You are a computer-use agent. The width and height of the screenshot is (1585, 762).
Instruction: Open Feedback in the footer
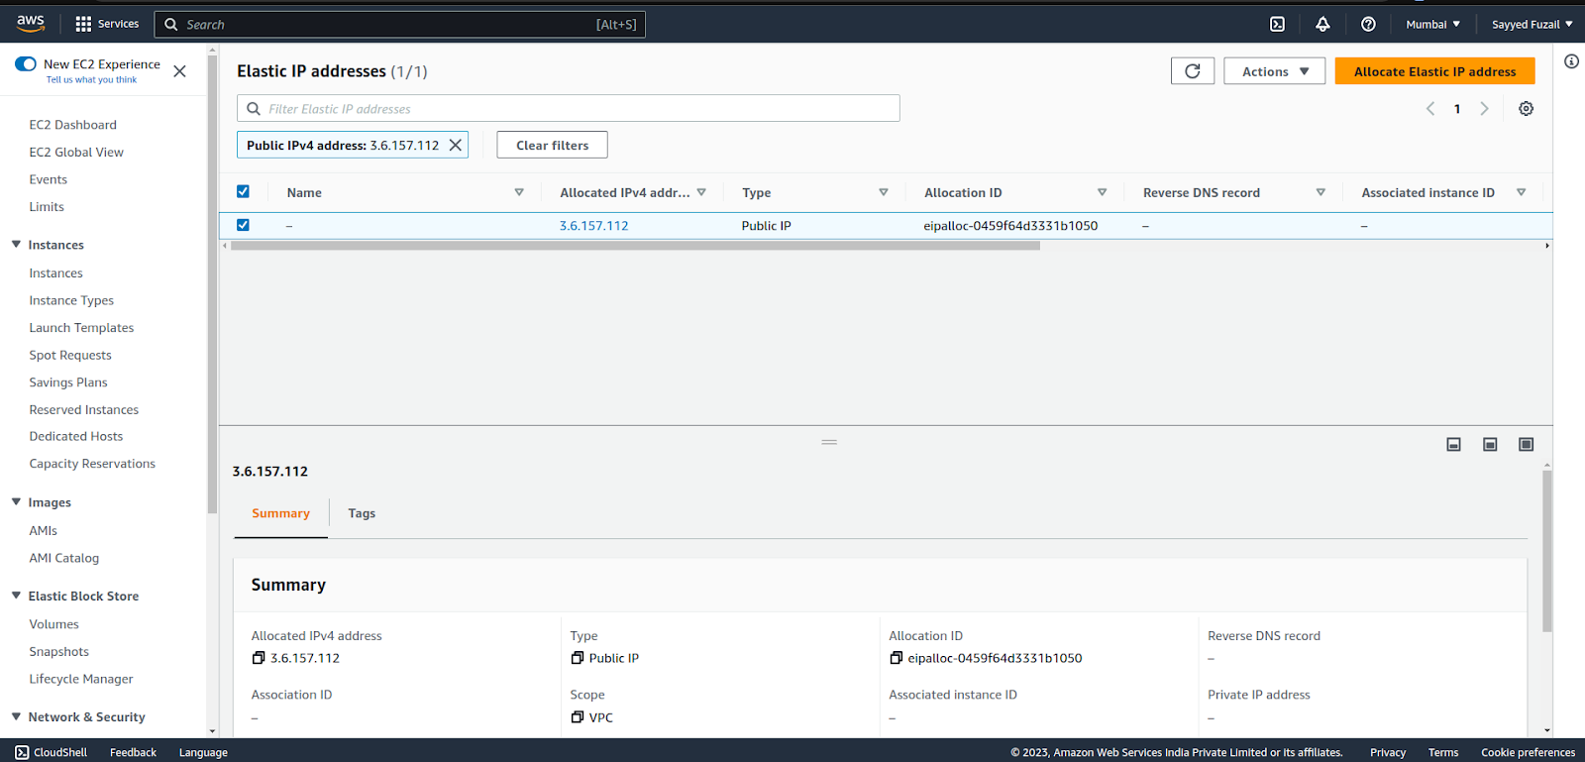[133, 753]
